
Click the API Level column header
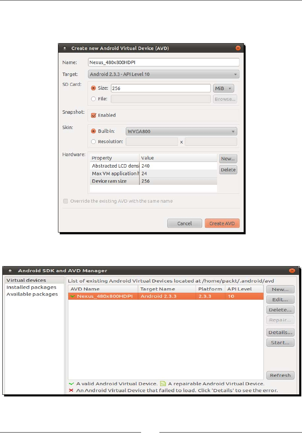244,289
